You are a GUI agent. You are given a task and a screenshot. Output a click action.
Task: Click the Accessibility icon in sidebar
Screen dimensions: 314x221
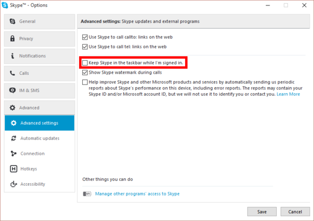(x=14, y=184)
